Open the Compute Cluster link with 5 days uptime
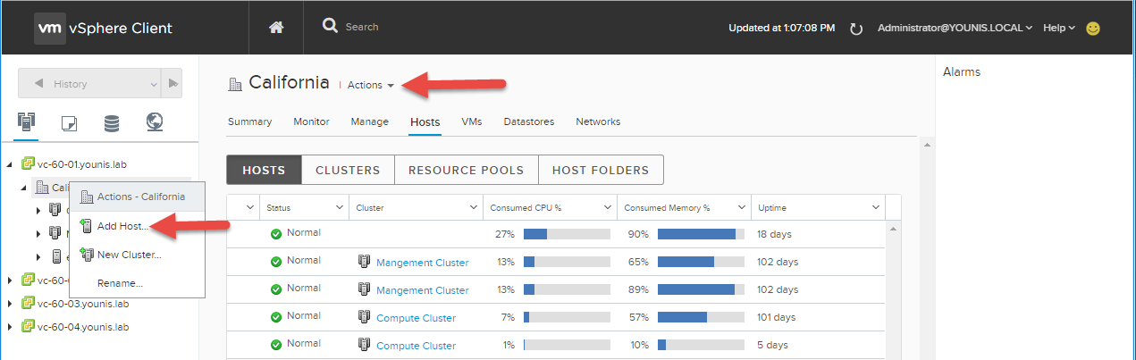The width and height of the screenshot is (1136, 360). (417, 346)
